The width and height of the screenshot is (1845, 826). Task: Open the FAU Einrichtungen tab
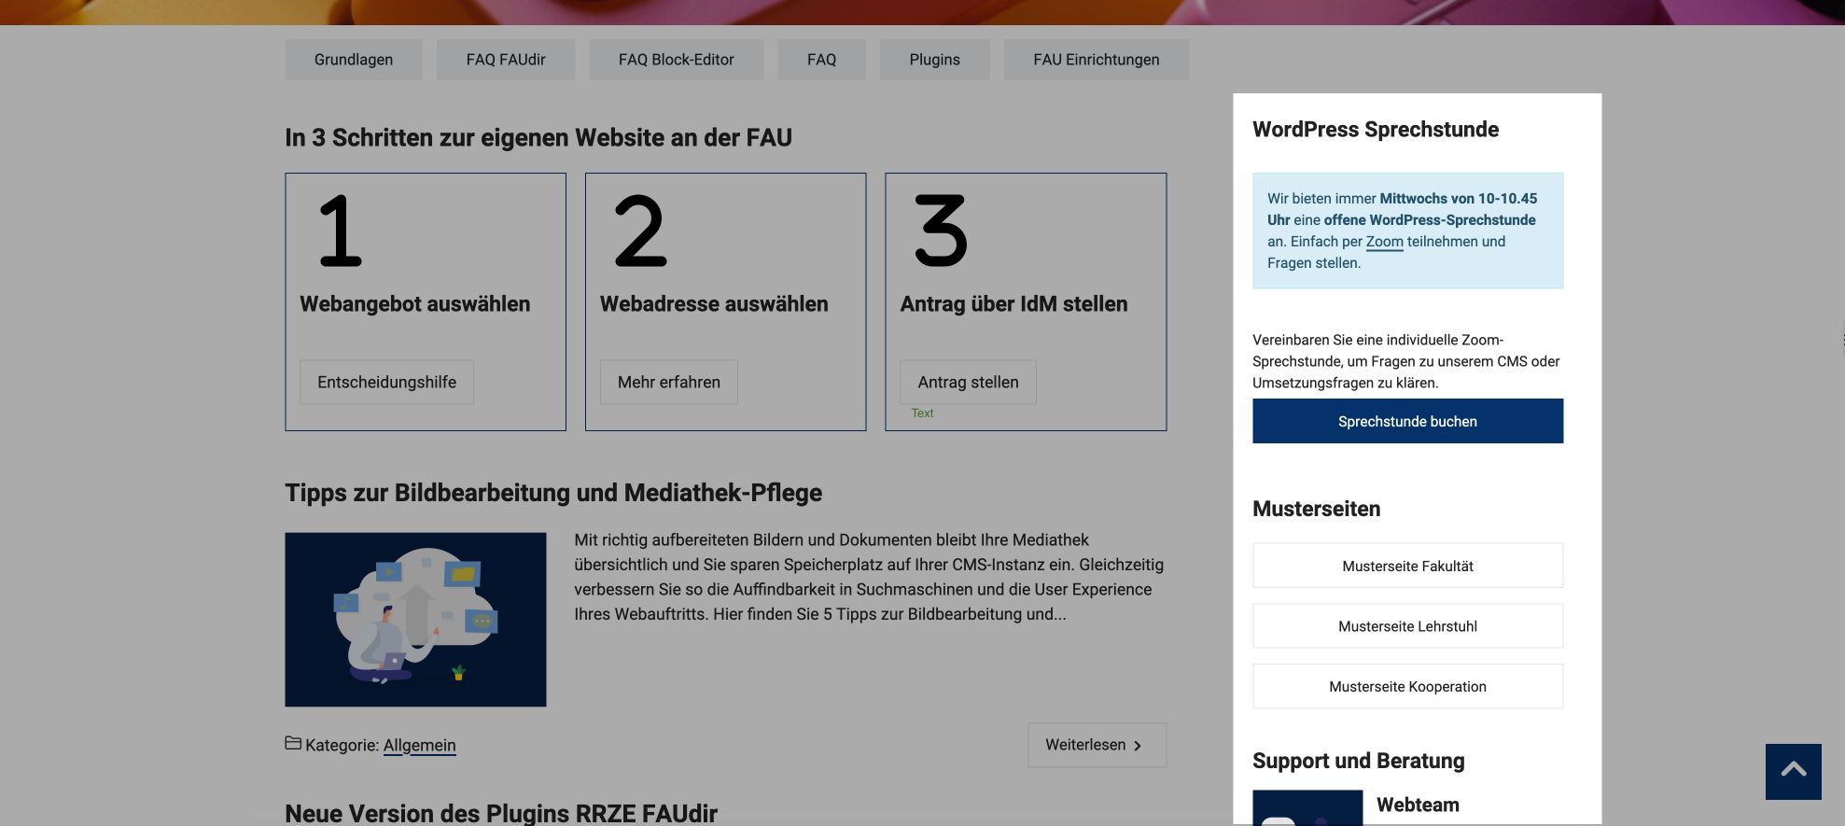point(1096,60)
